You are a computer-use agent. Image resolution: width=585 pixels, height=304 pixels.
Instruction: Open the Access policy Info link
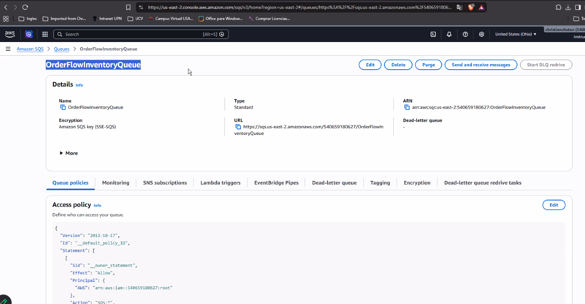[97, 206]
